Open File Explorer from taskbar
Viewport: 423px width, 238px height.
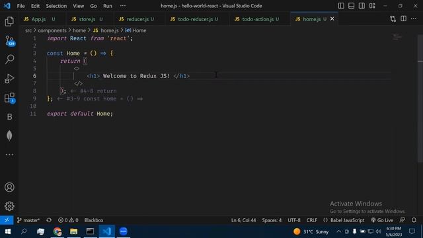73,231
